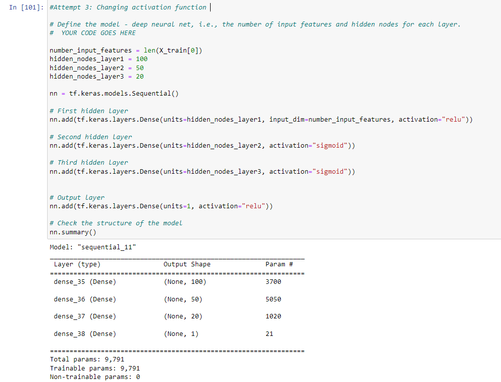The height and width of the screenshot is (382, 501).
Task: Click the In [101] cell prompt label
Action: click(27, 8)
